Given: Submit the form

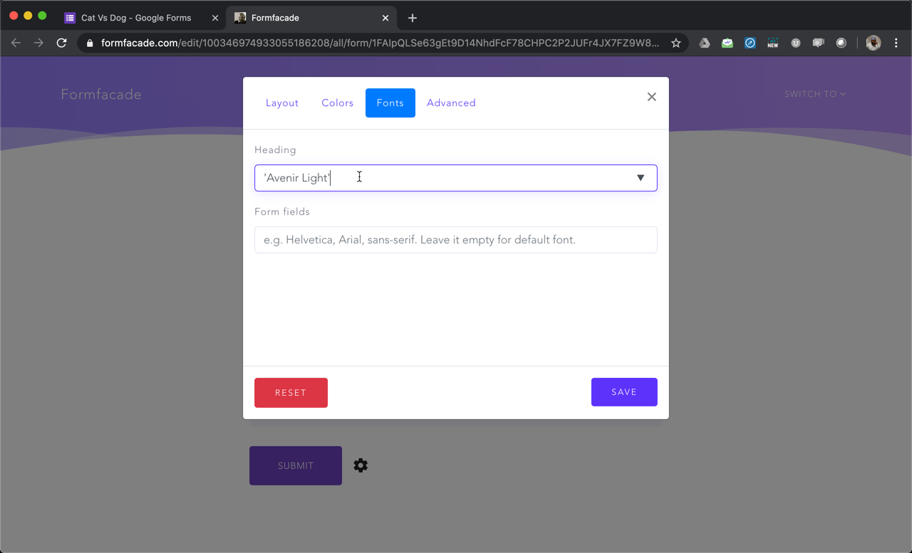Looking at the screenshot, I should coord(295,465).
